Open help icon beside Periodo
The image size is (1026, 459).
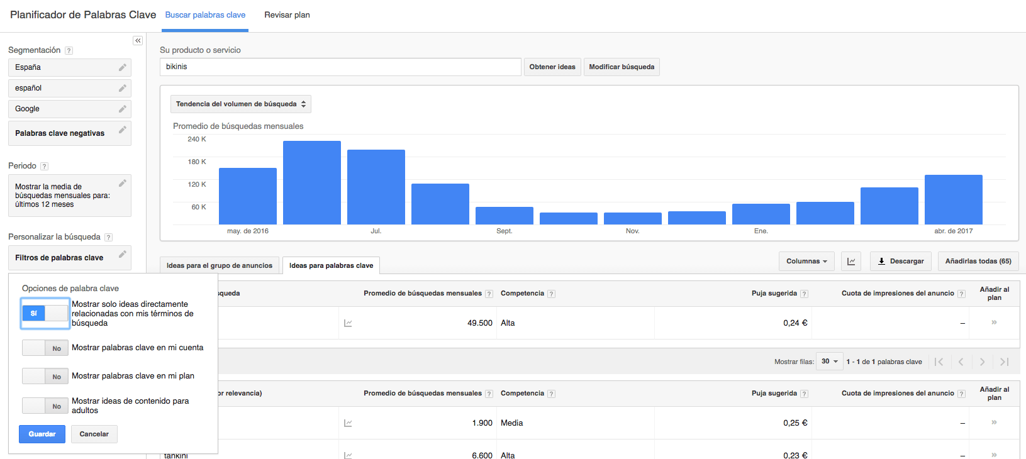(x=44, y=167)
